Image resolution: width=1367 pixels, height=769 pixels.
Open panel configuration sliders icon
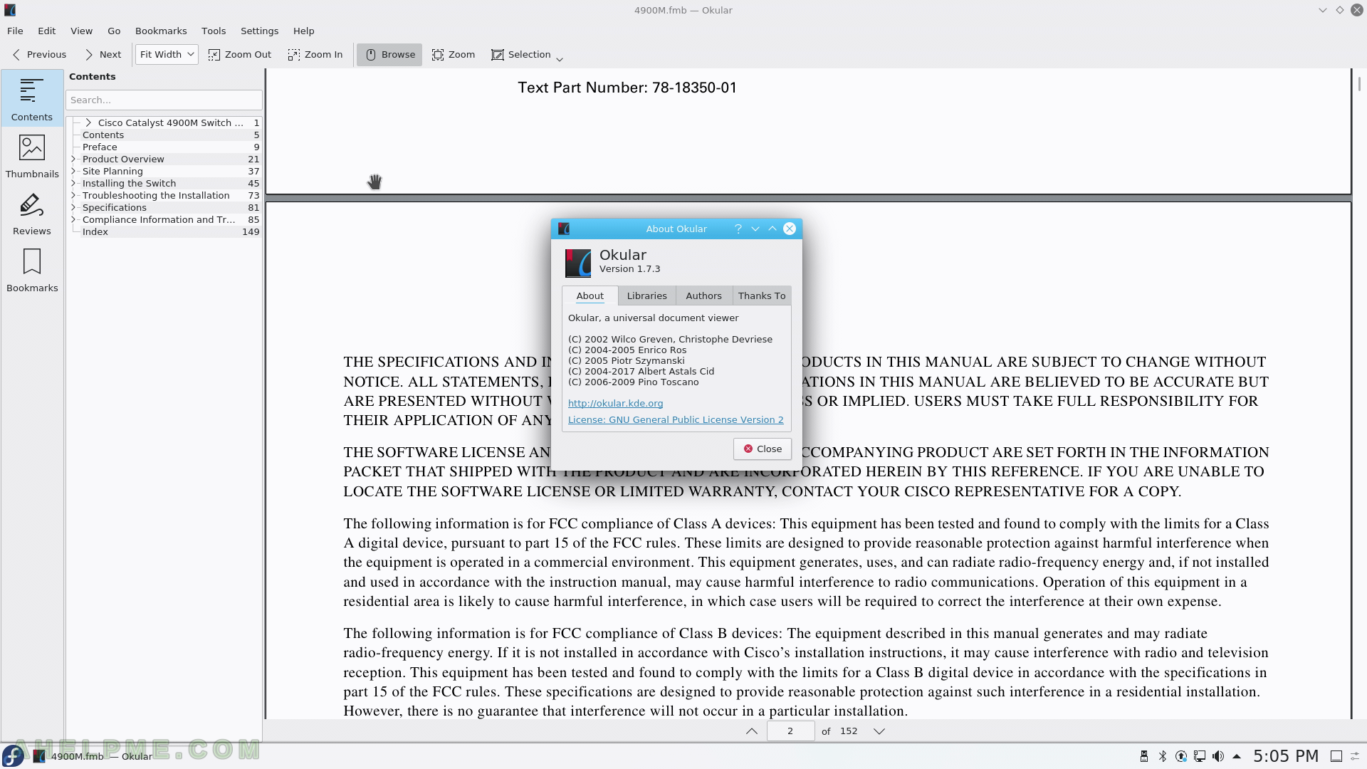click(1356, 756)
